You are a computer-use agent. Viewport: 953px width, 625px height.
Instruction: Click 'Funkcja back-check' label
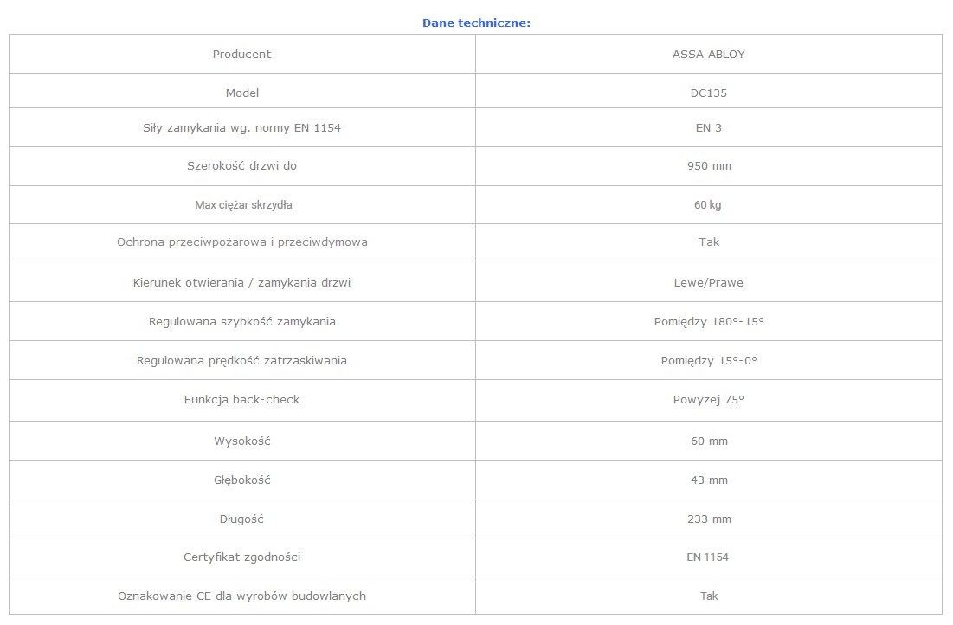click(241, 399)
